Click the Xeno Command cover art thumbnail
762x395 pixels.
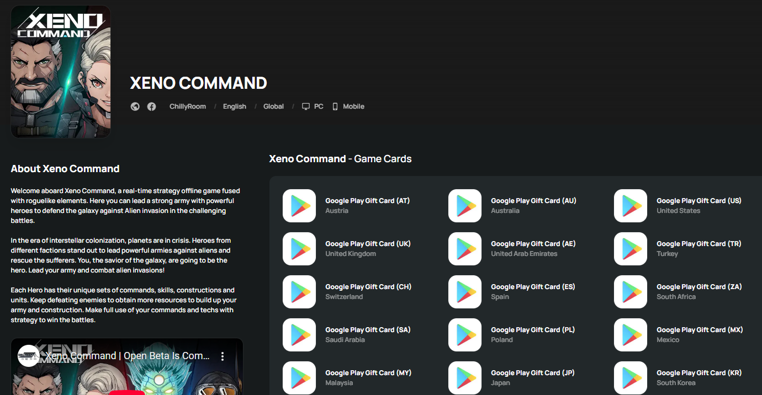(61, 72)
